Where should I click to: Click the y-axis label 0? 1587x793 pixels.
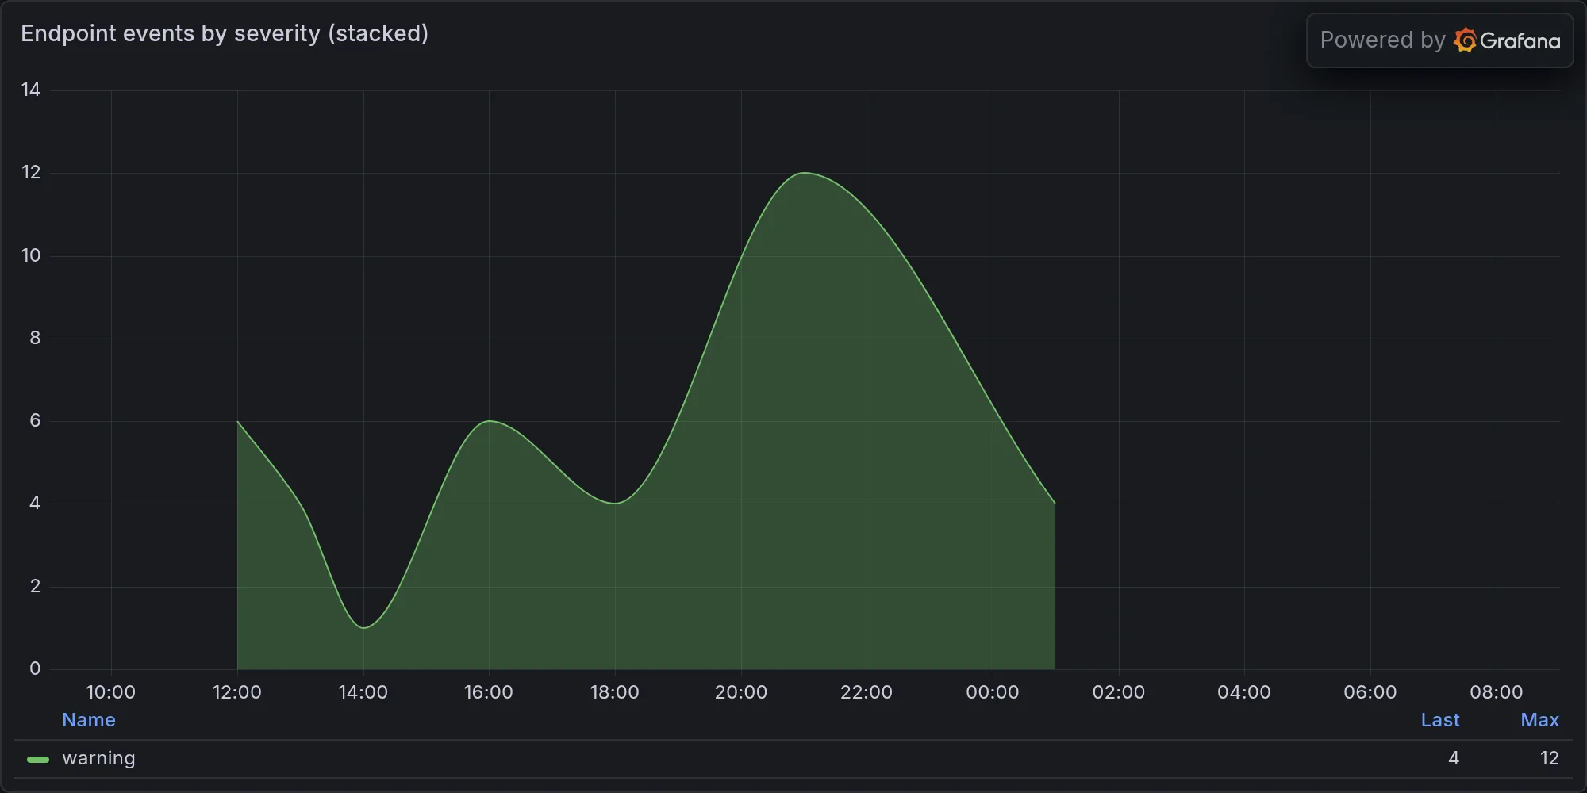click(x=35, y=668)
